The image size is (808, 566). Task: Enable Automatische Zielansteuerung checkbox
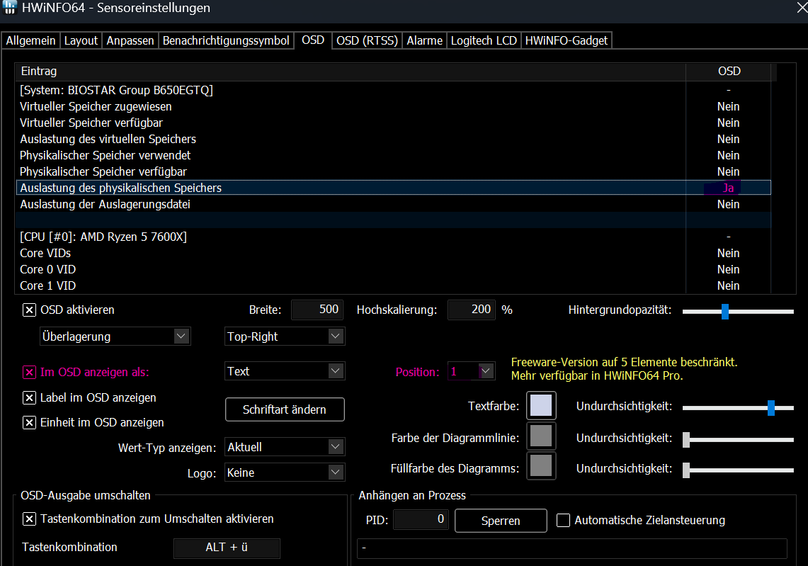click(563, 521)
